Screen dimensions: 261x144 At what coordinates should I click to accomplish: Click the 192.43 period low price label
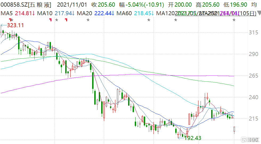(193, 138)
